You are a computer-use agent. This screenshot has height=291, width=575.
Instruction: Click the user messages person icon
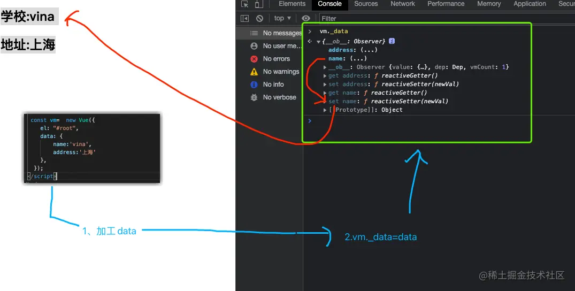[254, 46]
